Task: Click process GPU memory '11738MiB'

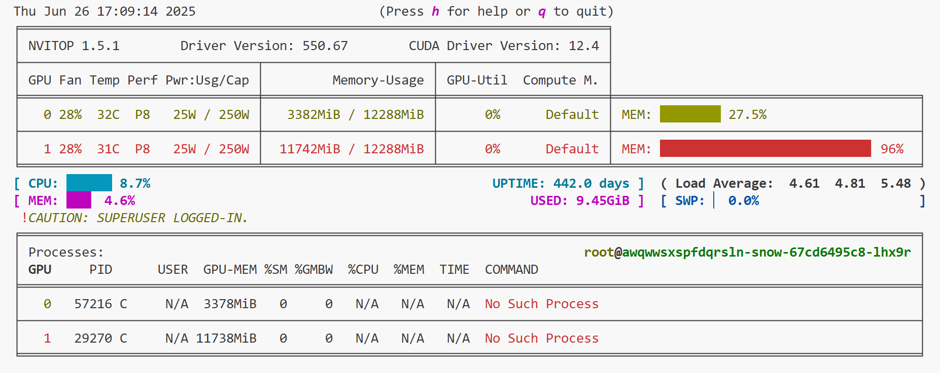Action: [x=226, y=338]
